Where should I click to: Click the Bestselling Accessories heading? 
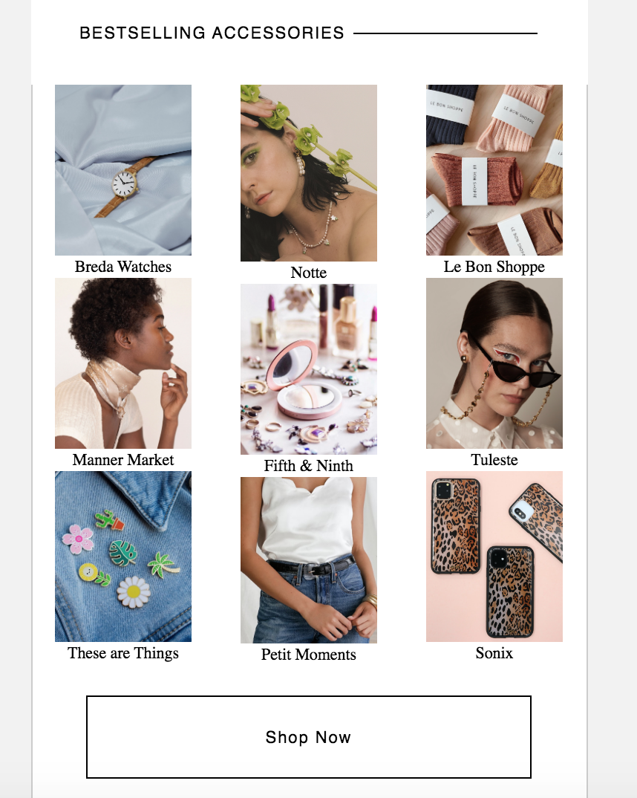(x=212, y=33)
